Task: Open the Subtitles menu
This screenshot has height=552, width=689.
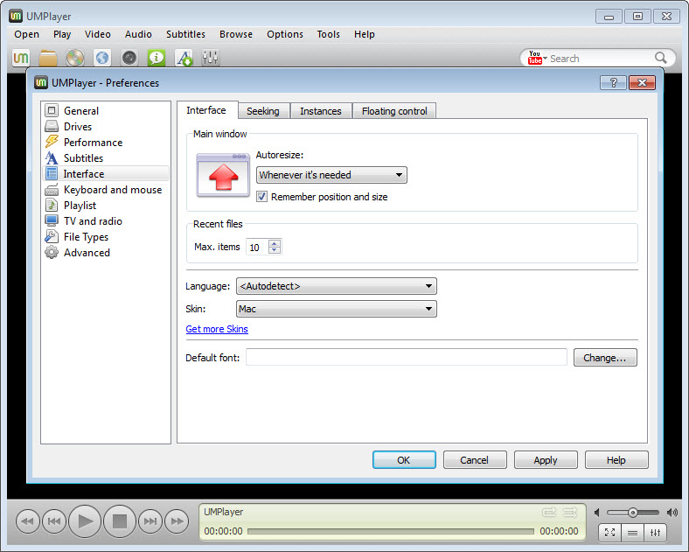Action: coord(185,34)
